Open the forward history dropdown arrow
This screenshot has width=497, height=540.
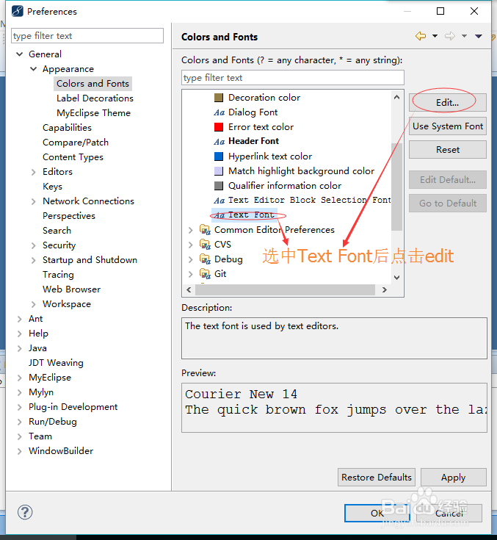coord(464,36)
